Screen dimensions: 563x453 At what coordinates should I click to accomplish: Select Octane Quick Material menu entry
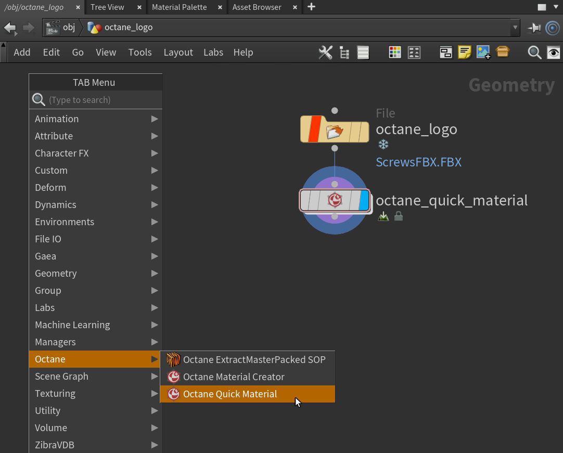(230, 394)
